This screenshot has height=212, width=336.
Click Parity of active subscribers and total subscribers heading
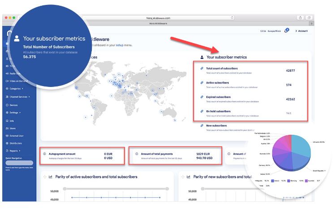coord(96,177)
